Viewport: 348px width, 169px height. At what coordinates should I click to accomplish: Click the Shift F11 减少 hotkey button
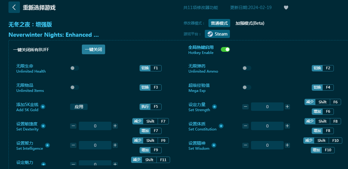click(x=150, y=160)
